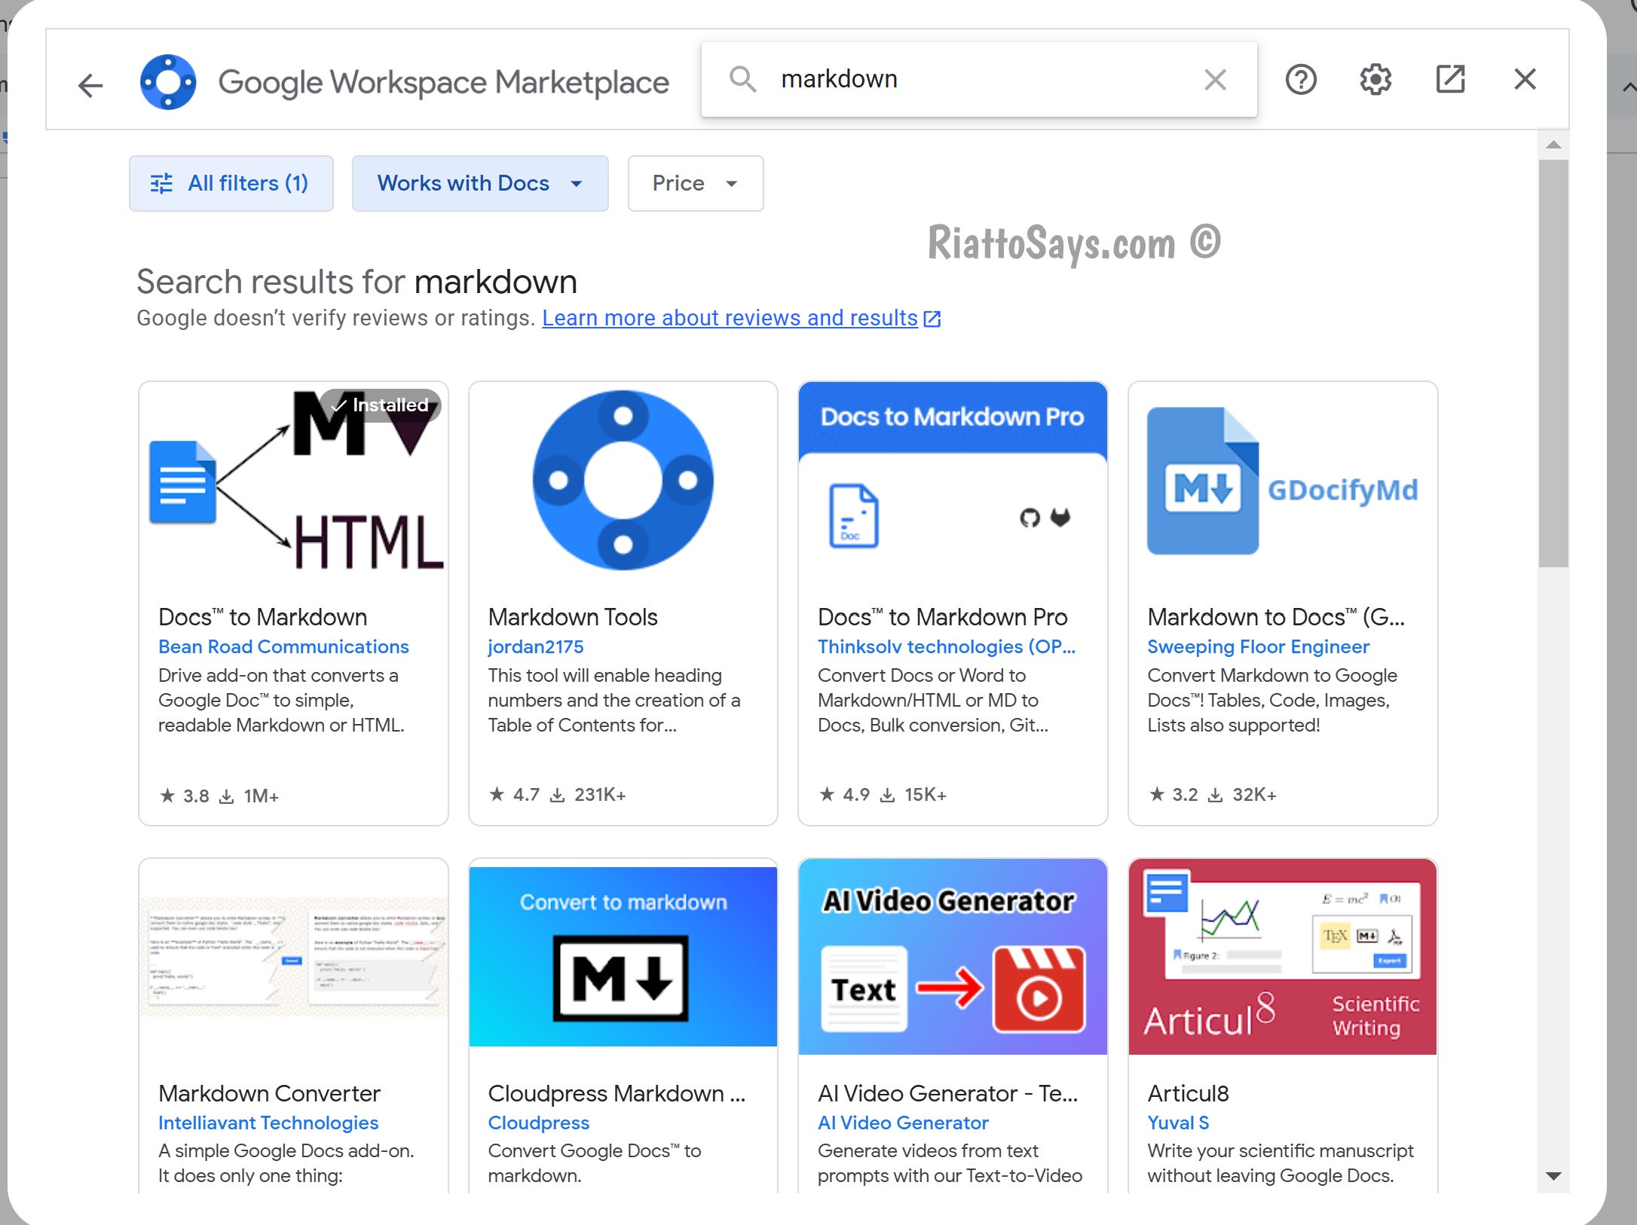Click the Google Workspace Marketplace logo
The height and width of the screenshot is (1225, 1637).
pos(168,81)
